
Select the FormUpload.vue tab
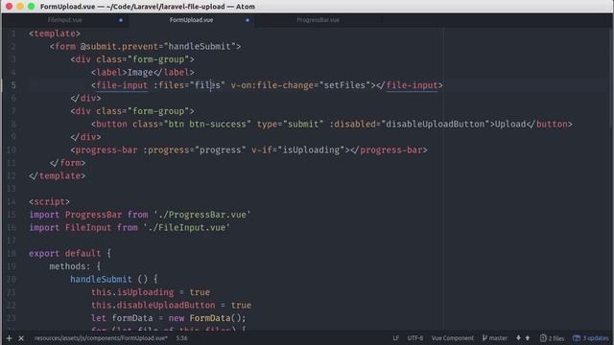click(192, 20)
